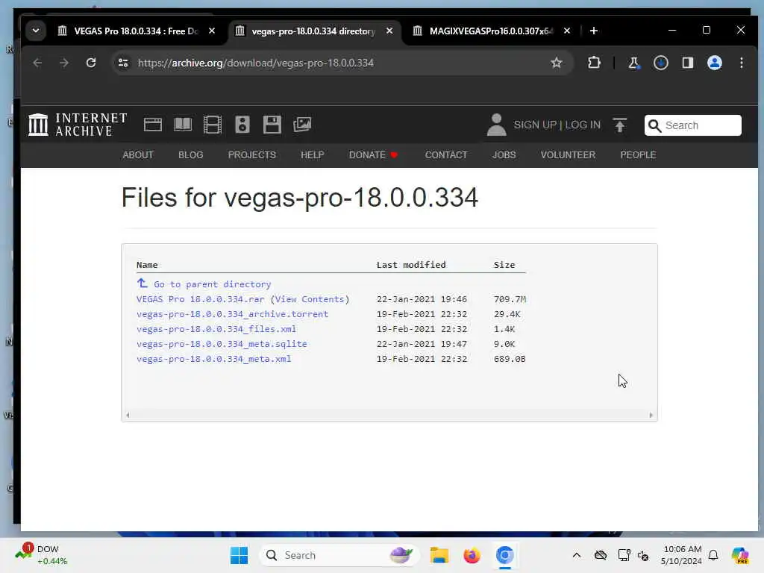Click the file list left scroll arrow
This screenshot has width=764, height=573.
coord(128,415)
